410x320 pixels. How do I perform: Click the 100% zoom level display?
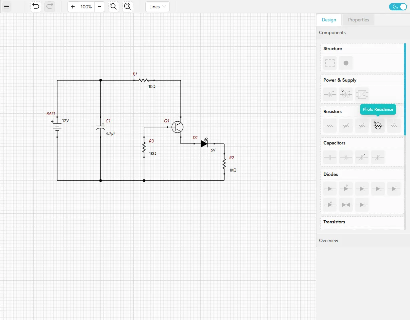pyautogui.click(x=86, y=7)
